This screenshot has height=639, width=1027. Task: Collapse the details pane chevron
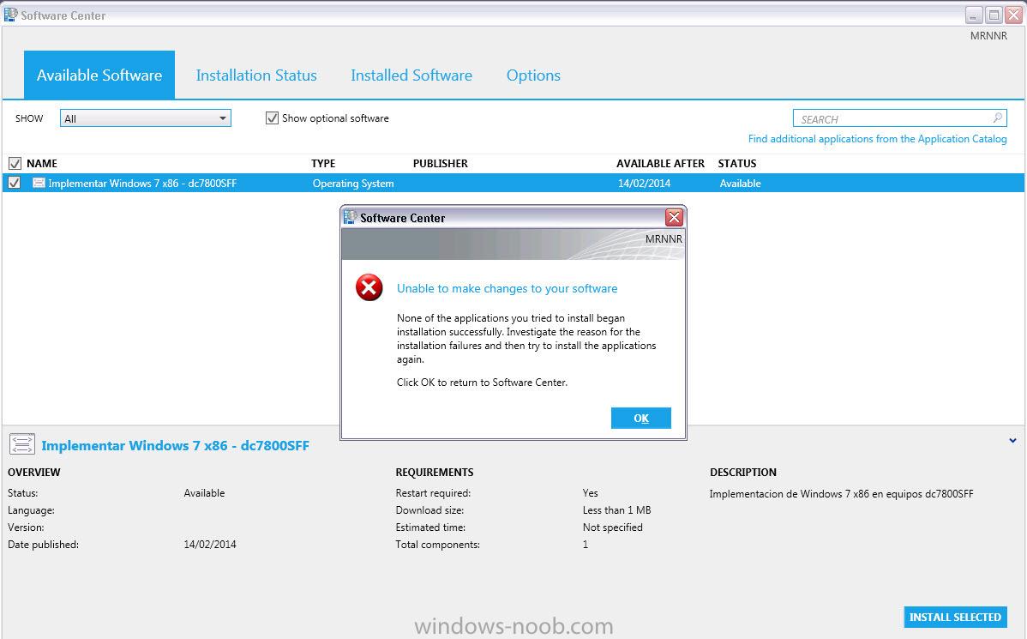pos(1012,440)
